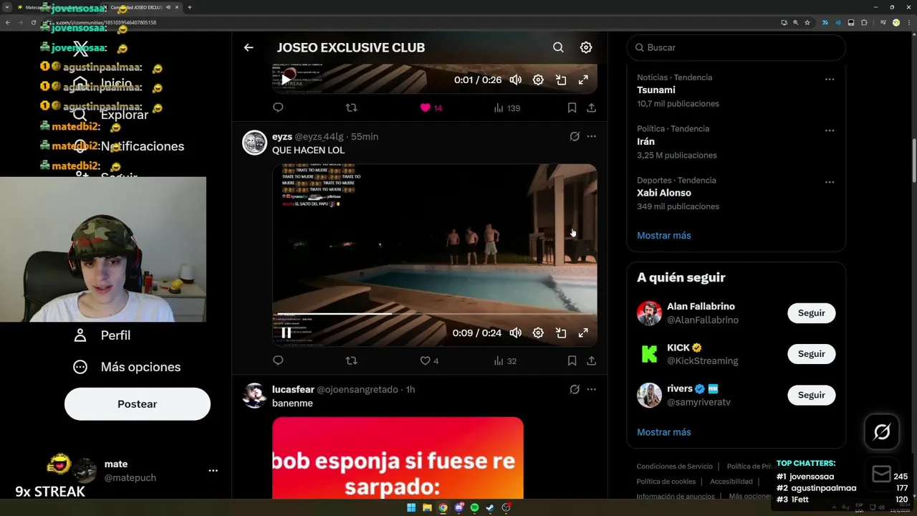Pause the eyzs pool video
The image size is (917, 516).
pyautogui.click(x=286, y=333)
